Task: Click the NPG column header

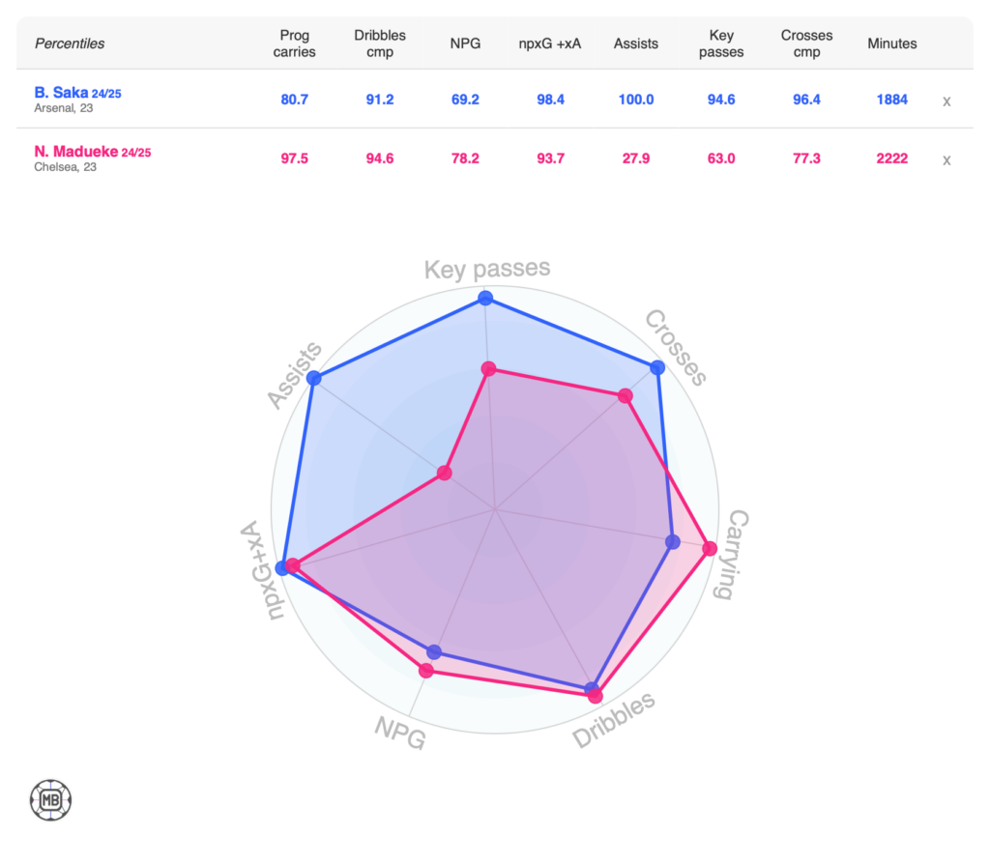Action: (x=464, y=43)
